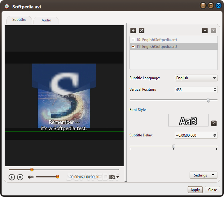Mute the speaker volume
The image size is (224, 197).
(x=31, y=177)
